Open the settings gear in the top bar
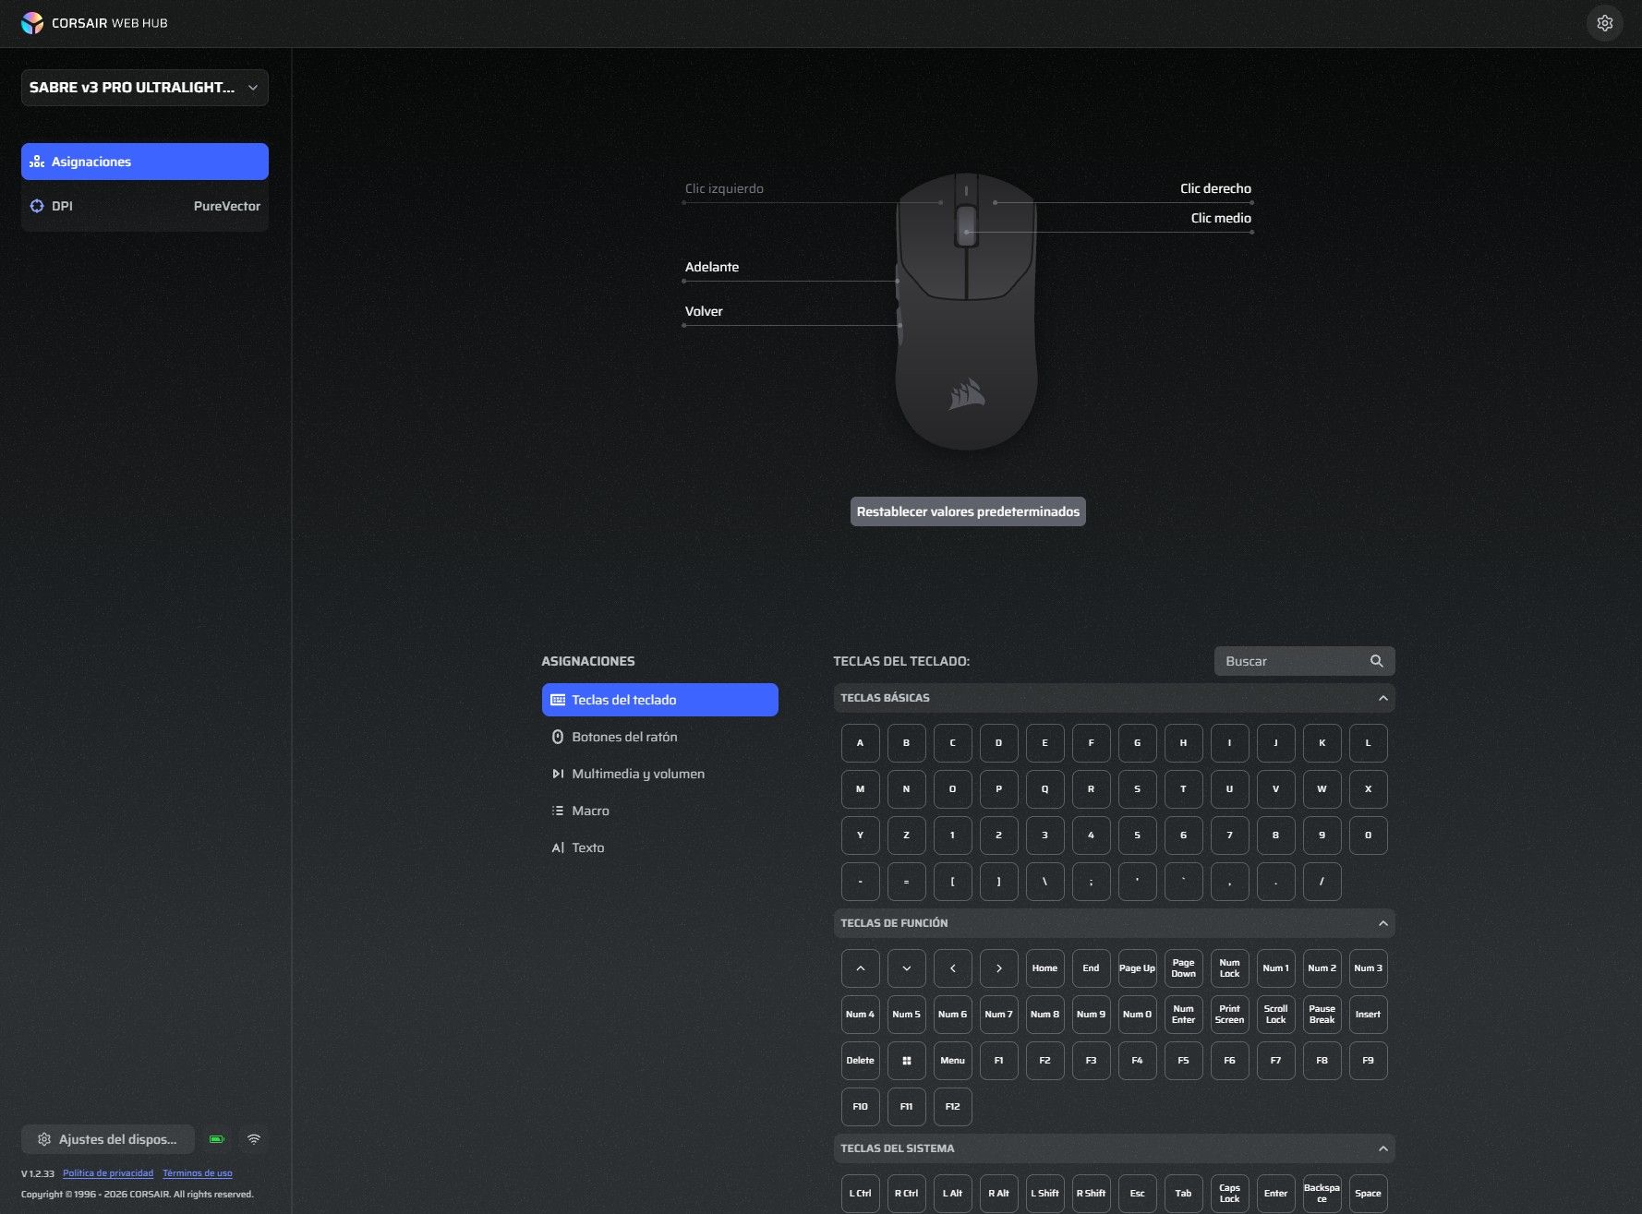The height and width of the screenshot is (1214, 1642). coord(1604,23)
